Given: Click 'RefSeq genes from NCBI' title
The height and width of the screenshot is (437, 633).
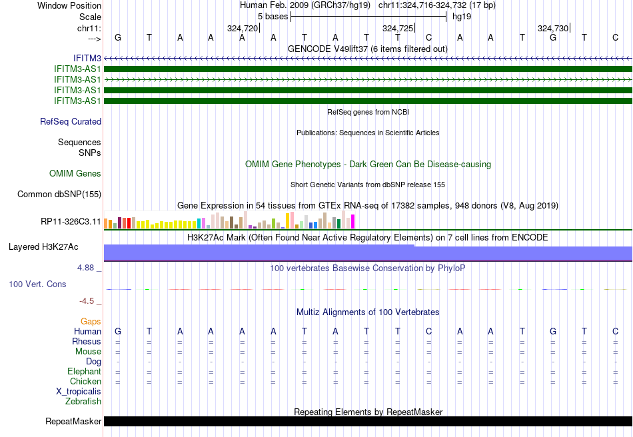Looking at the screenshot, I should pos(368,112).
